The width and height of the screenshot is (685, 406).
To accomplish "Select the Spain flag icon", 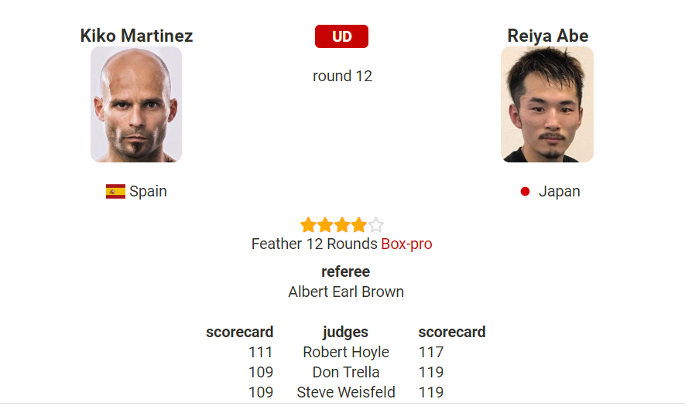I will click(115, 191).
